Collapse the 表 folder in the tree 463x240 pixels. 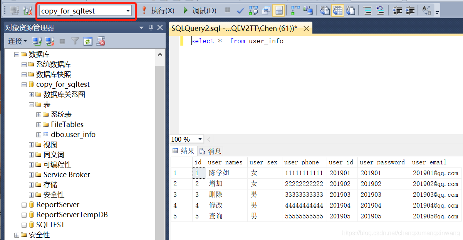tap(31, 104)
